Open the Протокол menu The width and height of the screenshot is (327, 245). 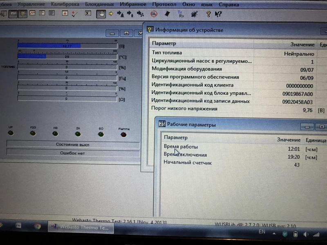(x=164, y=4)
